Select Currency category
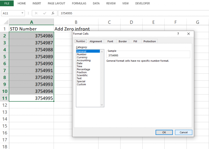209x149 pixels. pos(88,57)
